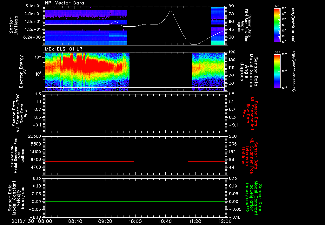
Task: Click the 190 scanner angle tick value
Action: click(232, 52)
